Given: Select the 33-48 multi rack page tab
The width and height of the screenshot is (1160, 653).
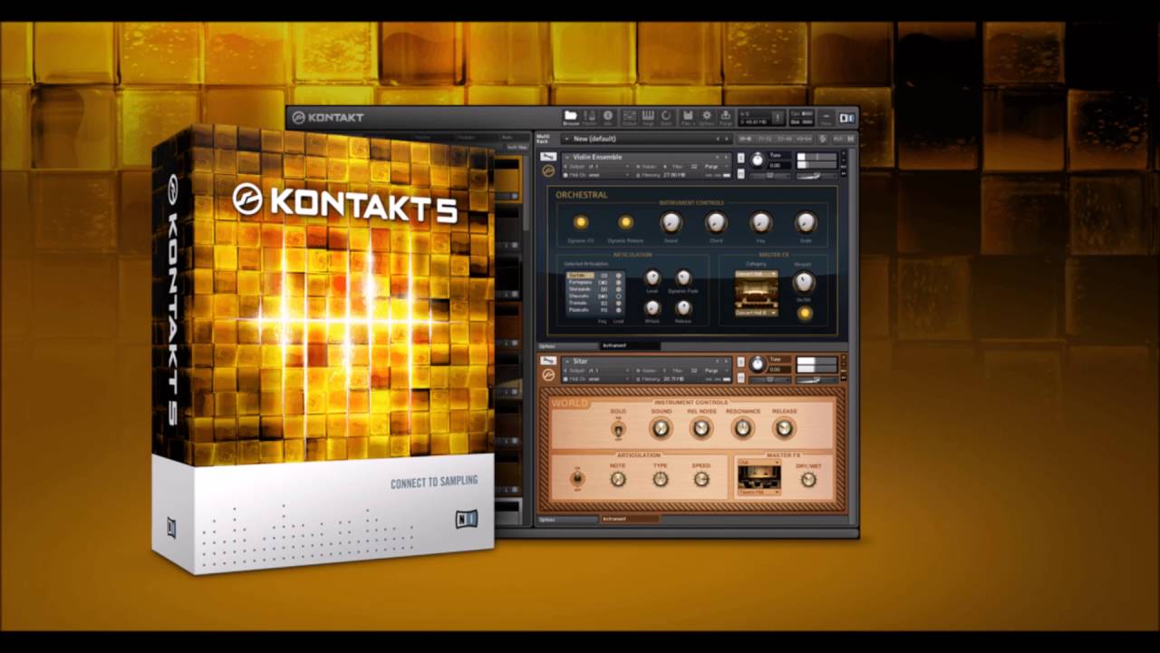Looking at the screenshot, I should (784, 139).
